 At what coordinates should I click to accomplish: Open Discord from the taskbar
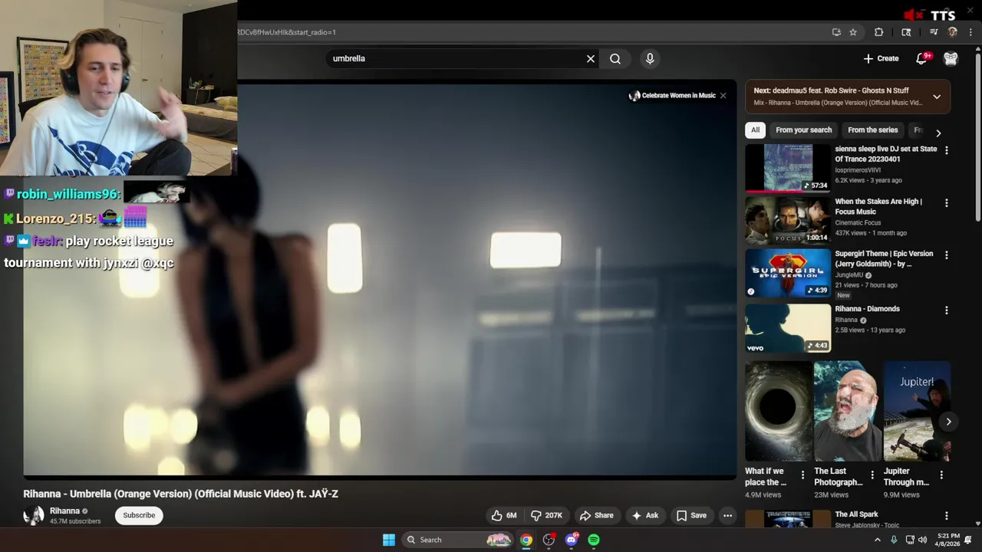click(x=571, y=540)
